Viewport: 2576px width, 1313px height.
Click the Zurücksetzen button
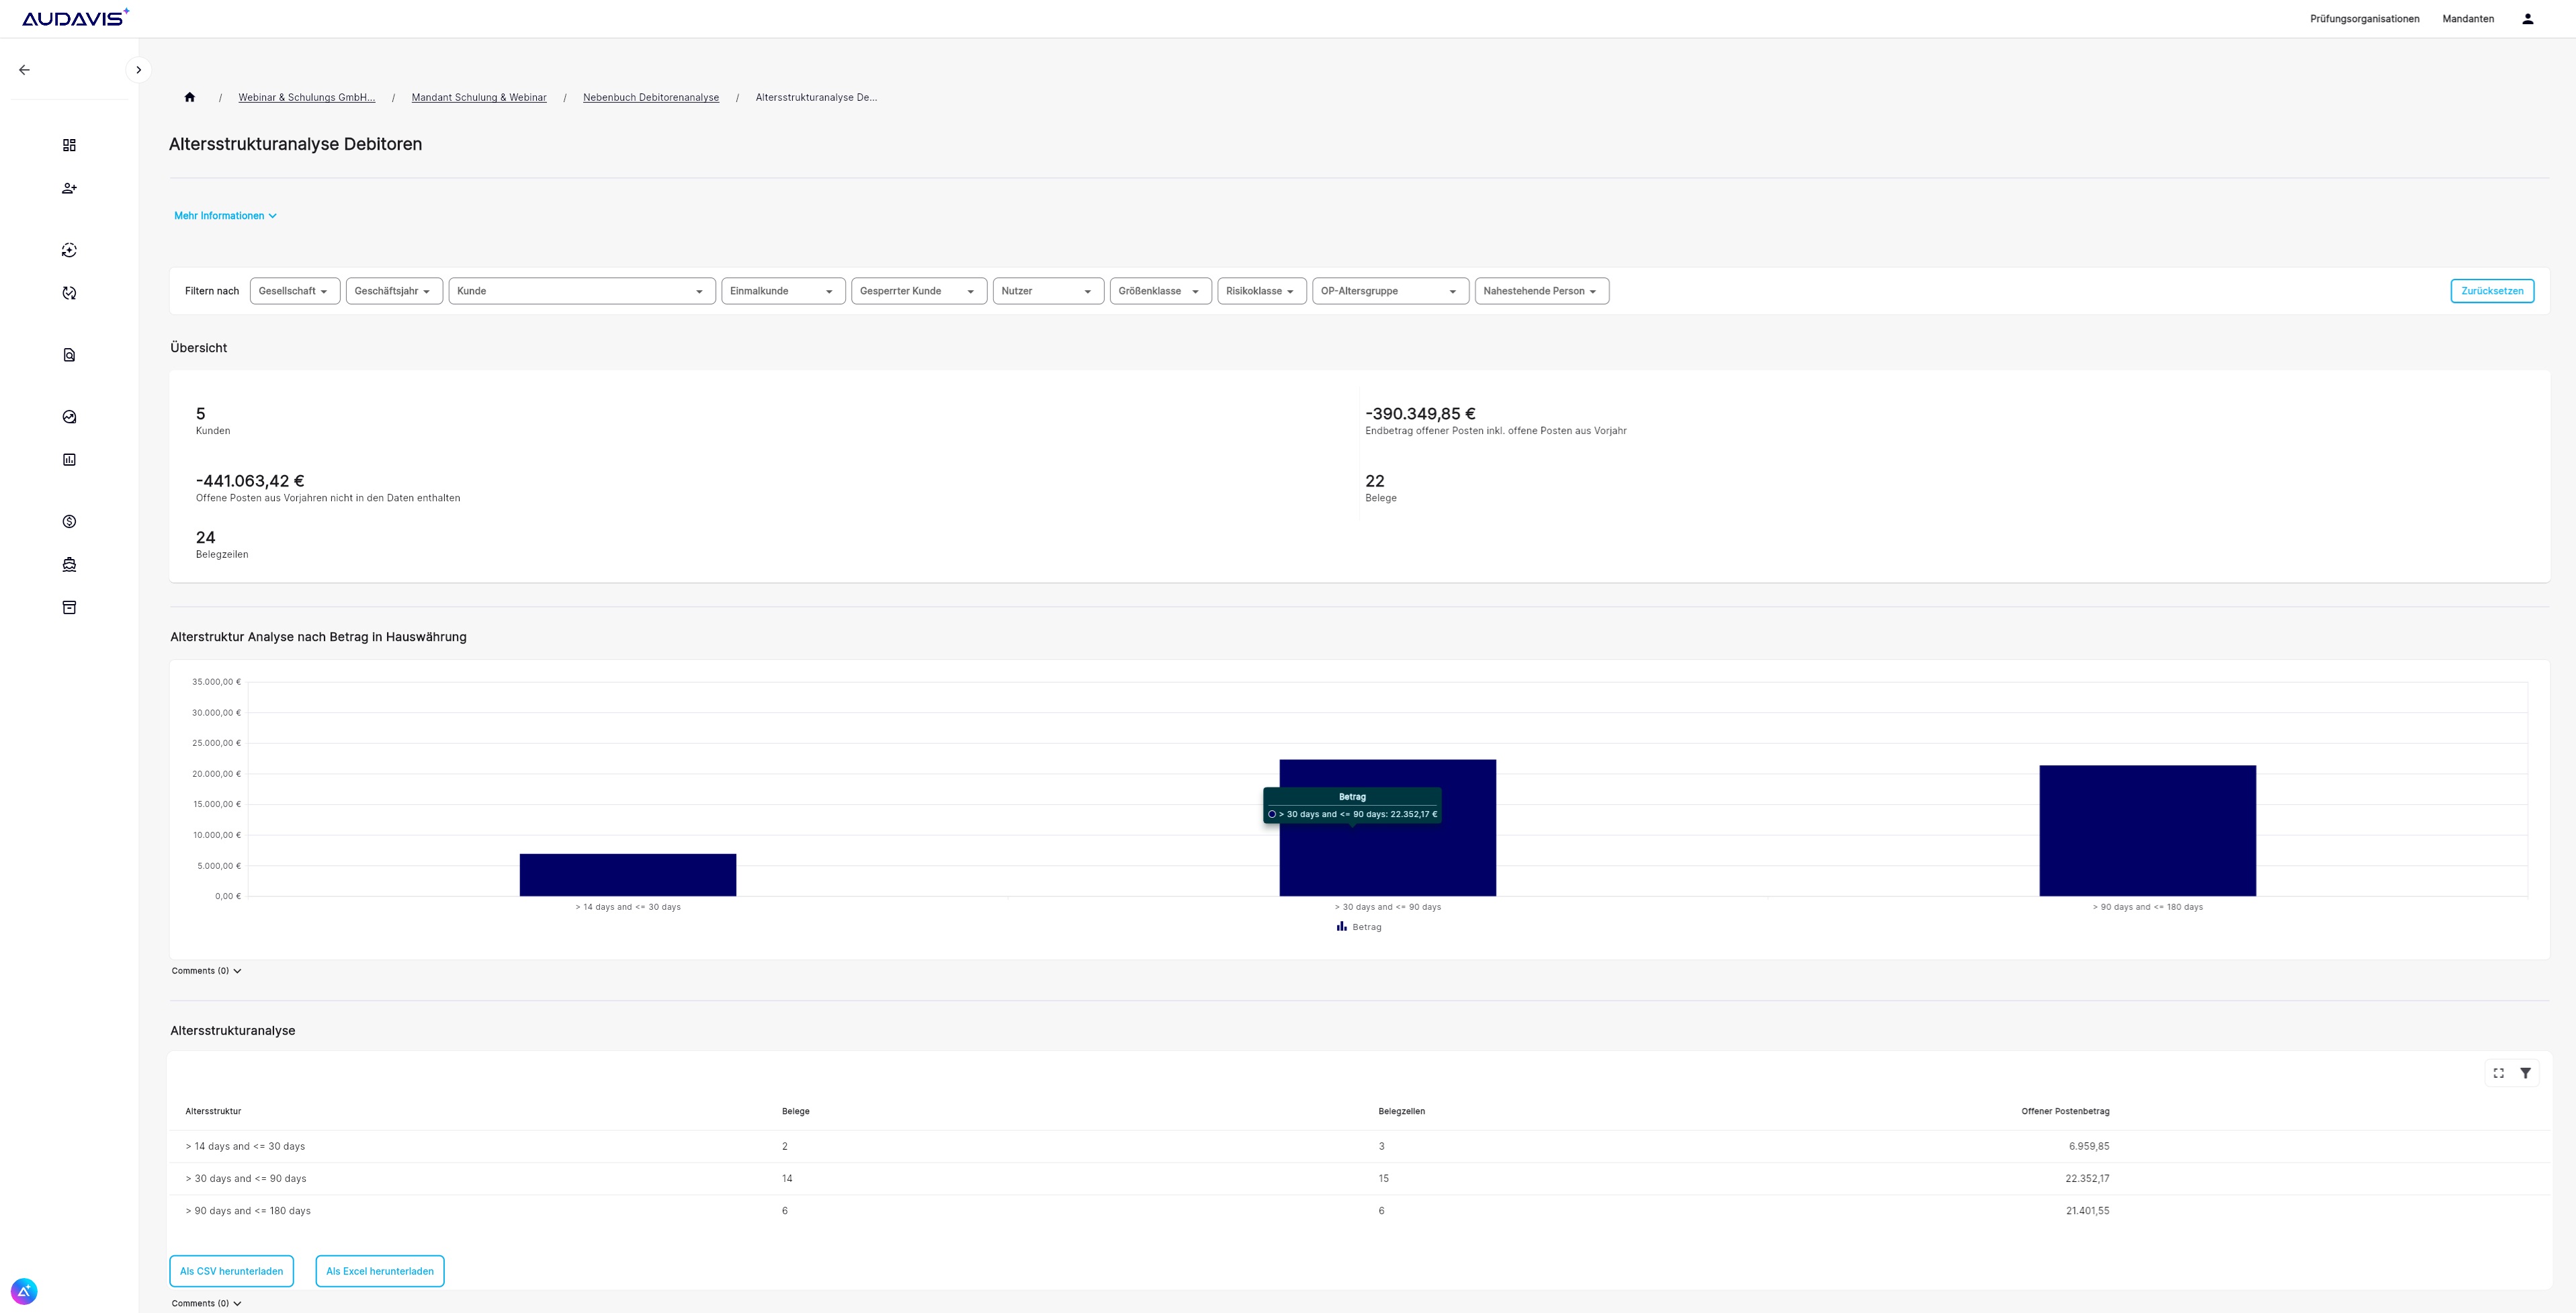coord(2491,291)
